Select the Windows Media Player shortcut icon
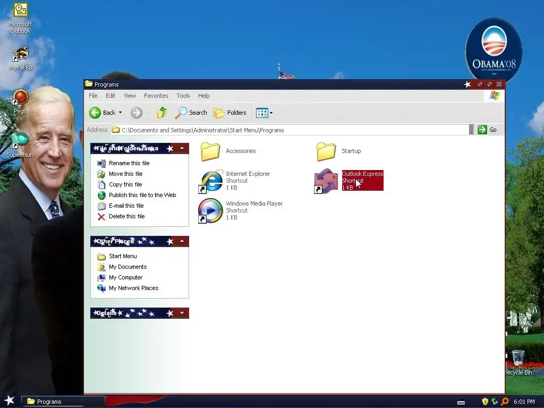This screenshot has height=408, width=544. click(x=210, y=210)
